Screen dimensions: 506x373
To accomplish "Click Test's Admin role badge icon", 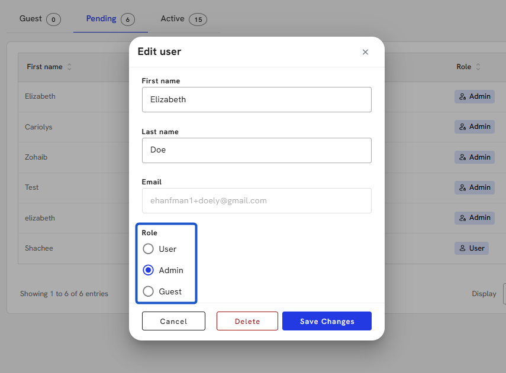I will coord(462,187).
